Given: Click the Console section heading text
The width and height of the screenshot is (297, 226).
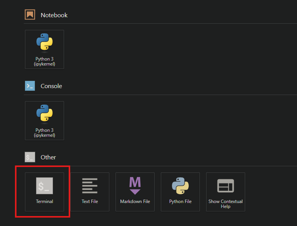Looking at the screenshot, I should pyautogui.click(x=51, y=86).
